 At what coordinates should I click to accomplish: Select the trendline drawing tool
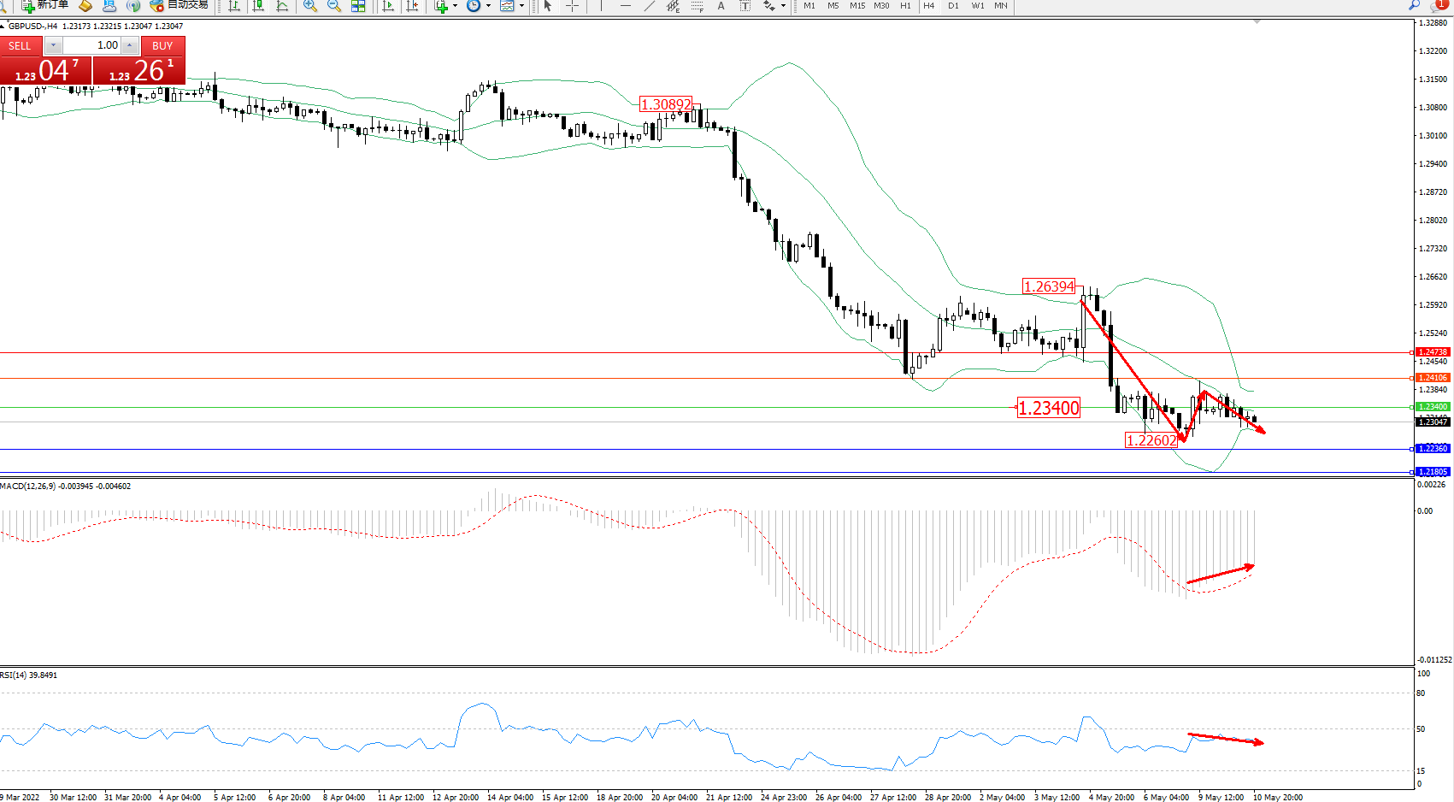[650, 6]
